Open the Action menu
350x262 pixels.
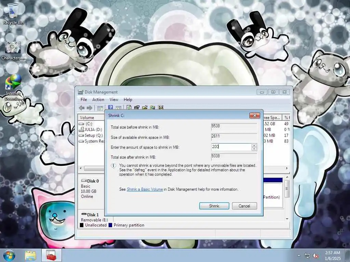click(x=98, y=100)
